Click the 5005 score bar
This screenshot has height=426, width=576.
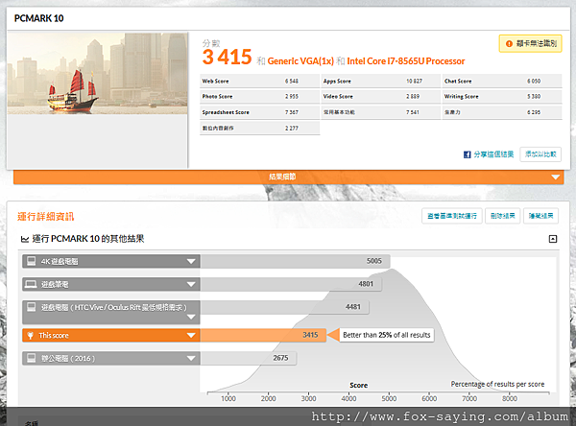[295, 261]
